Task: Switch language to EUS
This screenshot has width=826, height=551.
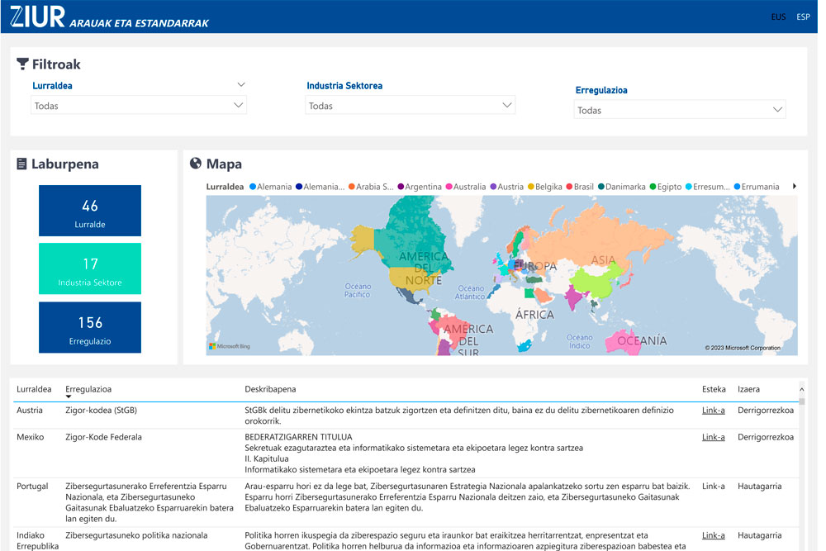Action: (778, 17)
